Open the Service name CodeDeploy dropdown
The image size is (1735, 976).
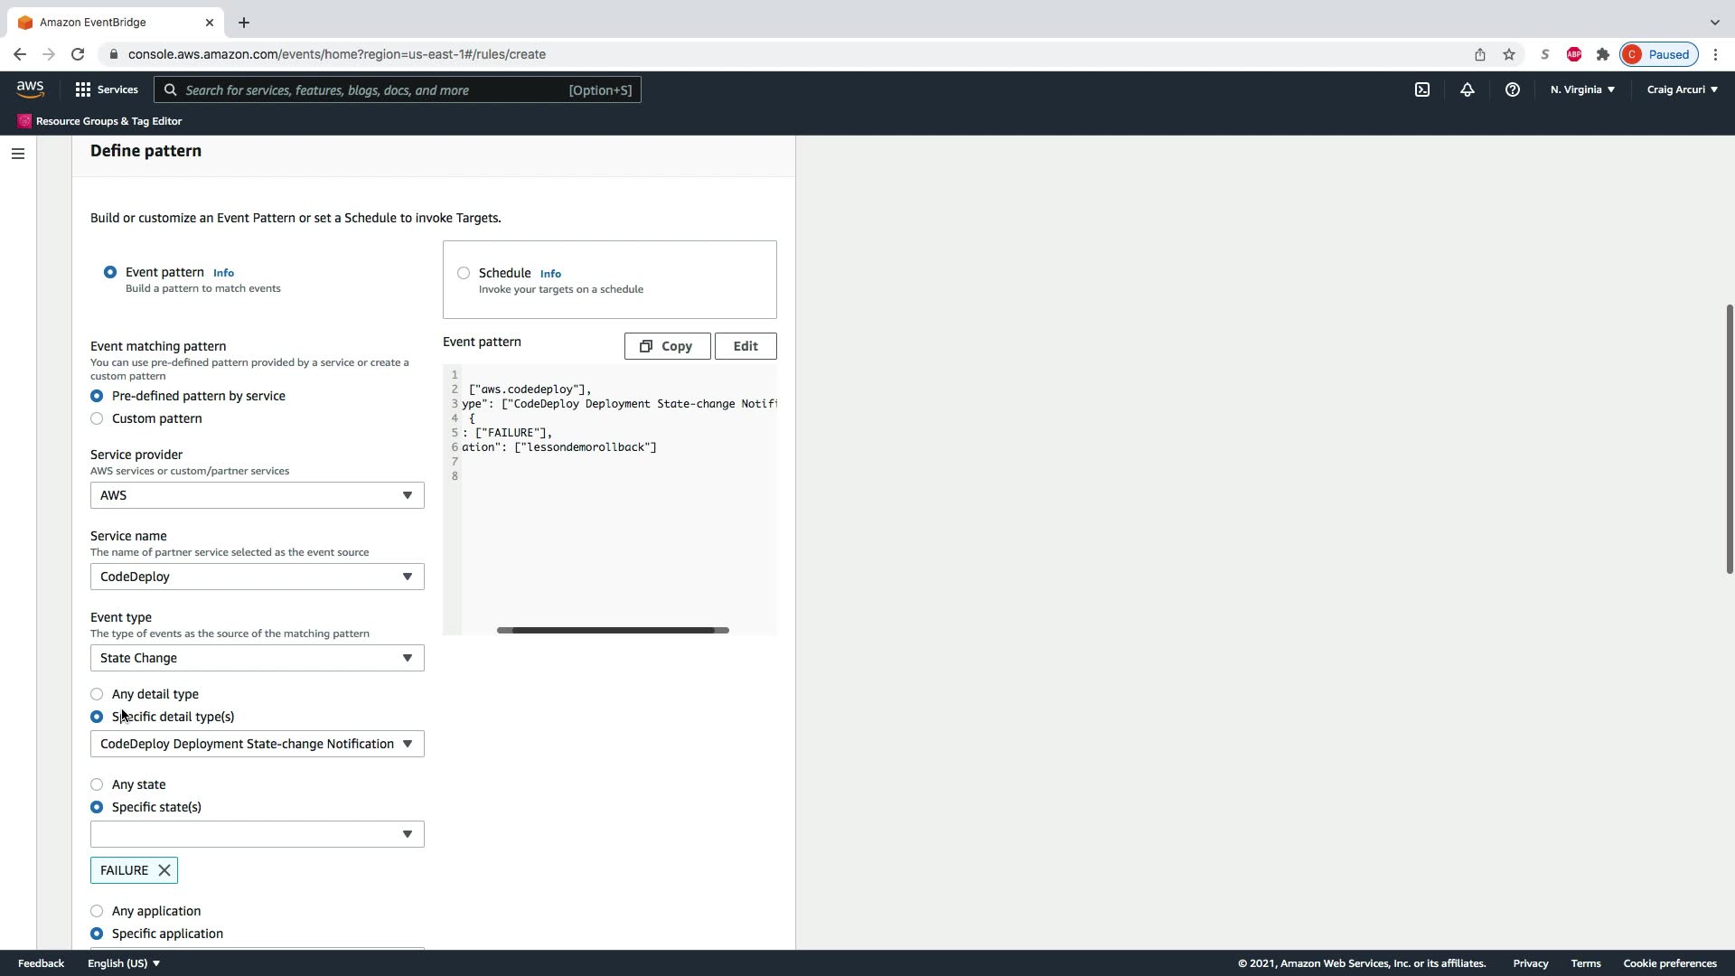257,577
